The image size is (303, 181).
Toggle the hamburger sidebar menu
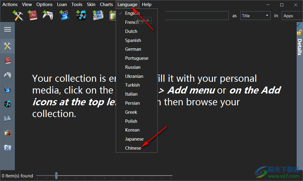click(7, 29)
